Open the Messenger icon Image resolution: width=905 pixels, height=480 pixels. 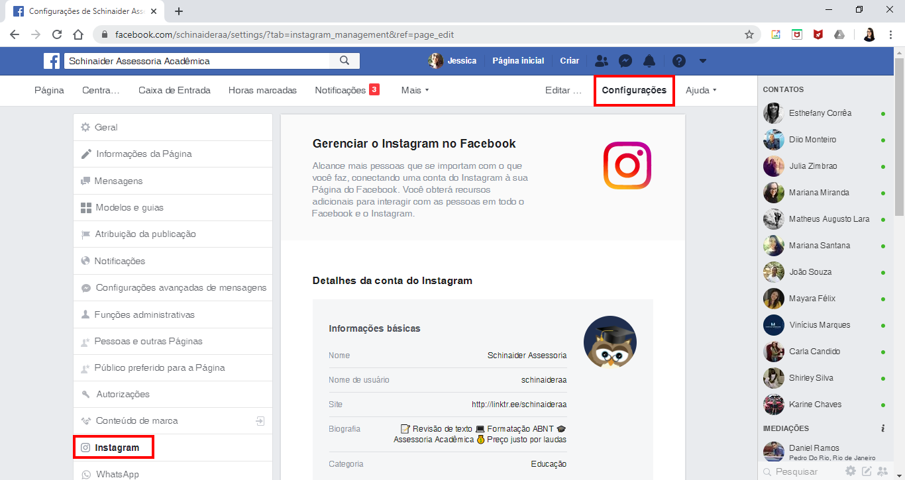625,61
